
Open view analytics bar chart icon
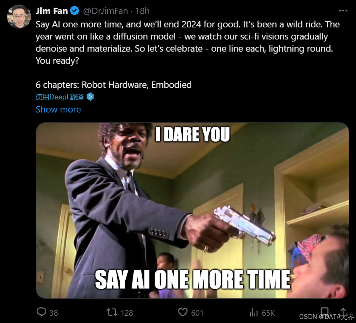point(254,313)
